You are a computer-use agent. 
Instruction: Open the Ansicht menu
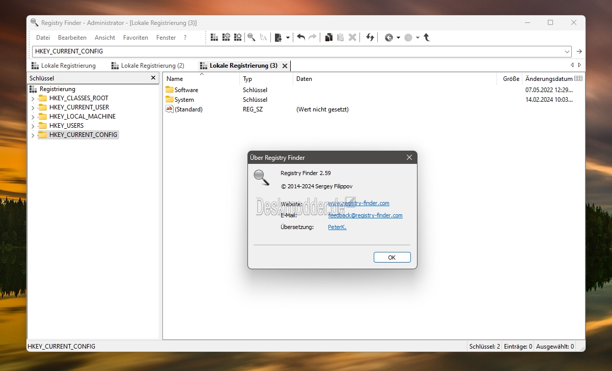[x=105, y=38]
